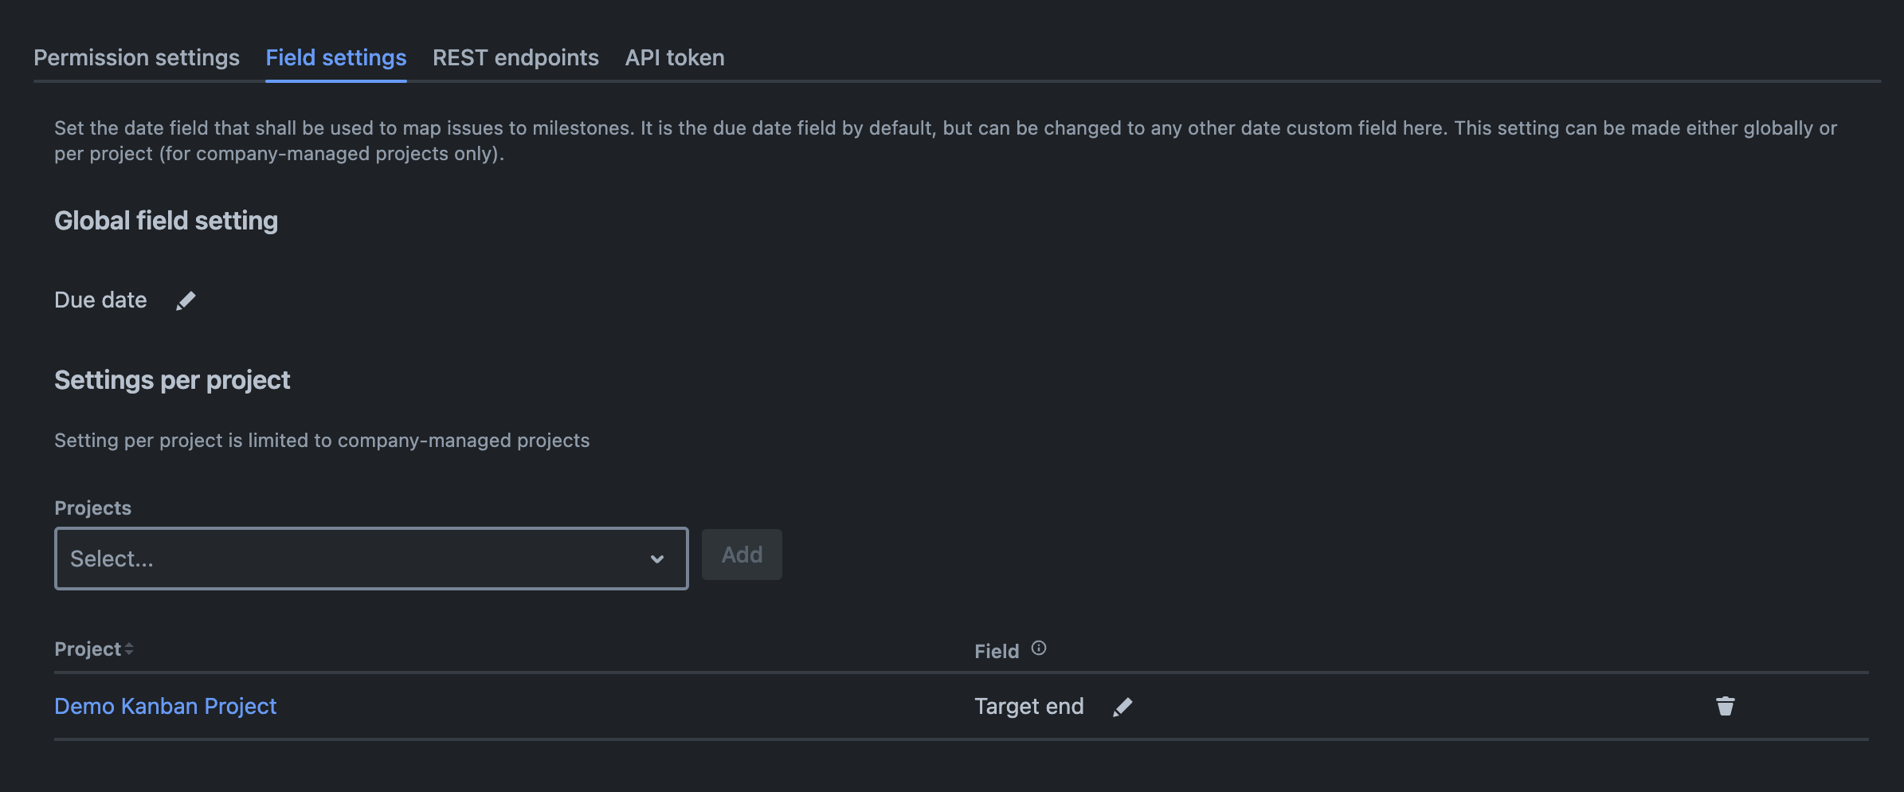The height and width of the screenshot is (792, 1904).
Task: Edit the global Due date field
Action: coord(186,300)
